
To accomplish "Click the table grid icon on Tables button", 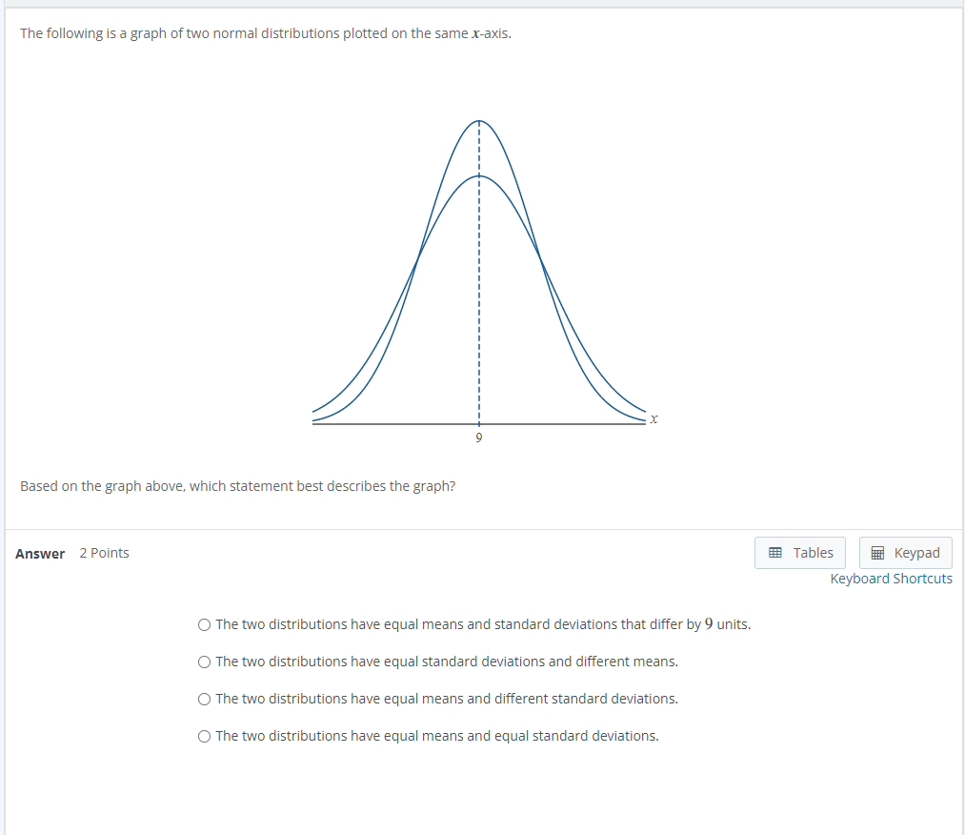I will [x=774, y=552].
